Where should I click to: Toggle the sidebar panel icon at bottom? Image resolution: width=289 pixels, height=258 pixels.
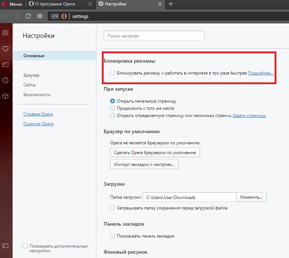pyautogui.click(x=5, y=246)
